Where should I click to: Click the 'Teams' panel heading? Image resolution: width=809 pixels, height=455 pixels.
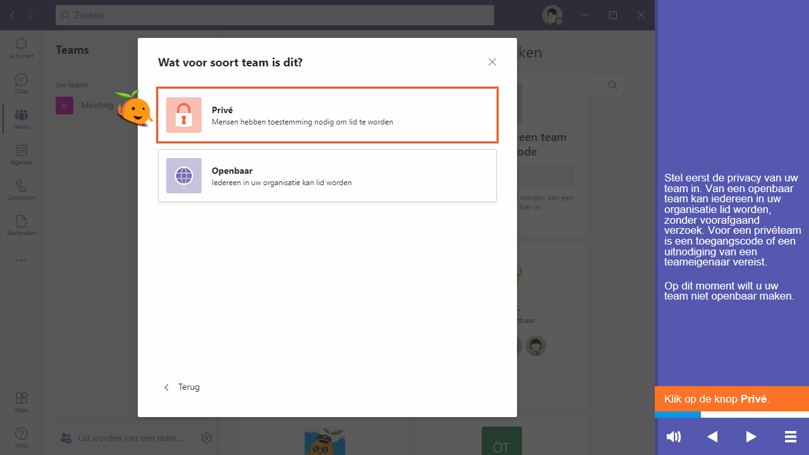coord(72,50)
